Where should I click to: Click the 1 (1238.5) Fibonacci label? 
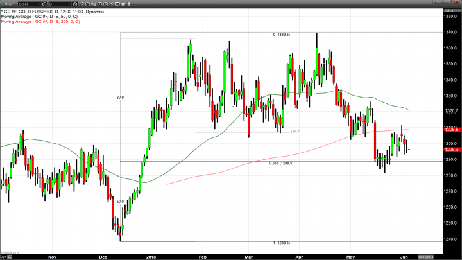click(x=282, y=243)
